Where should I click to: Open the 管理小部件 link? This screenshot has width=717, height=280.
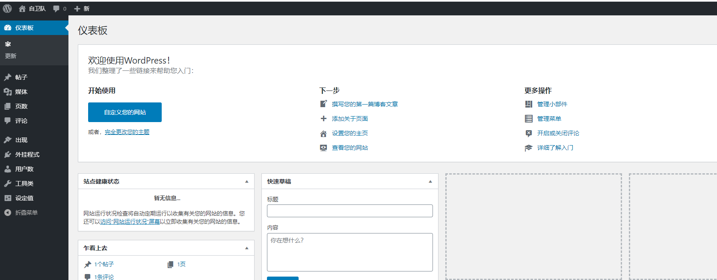552,104
